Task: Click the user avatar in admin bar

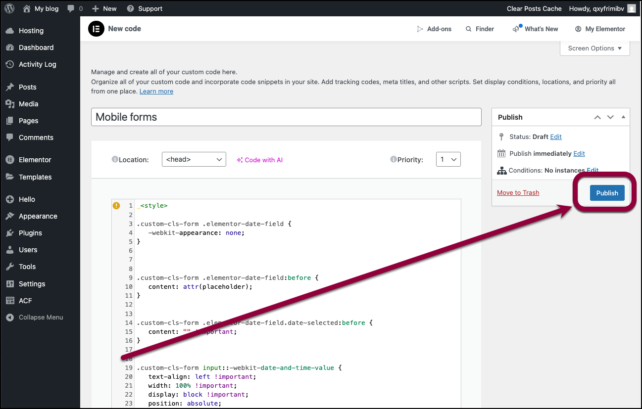Action: pos(631,8)
